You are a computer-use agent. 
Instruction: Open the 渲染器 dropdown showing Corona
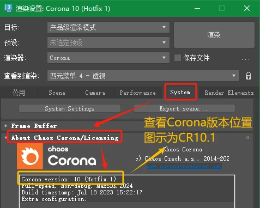[x=108, y=58]
